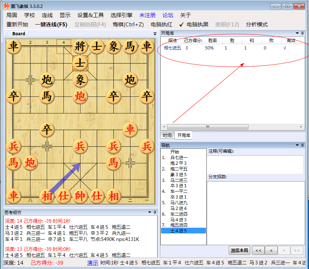Screen dimensions: 309x269
Task: Select the red king 帥 piece
Action: 80,196
